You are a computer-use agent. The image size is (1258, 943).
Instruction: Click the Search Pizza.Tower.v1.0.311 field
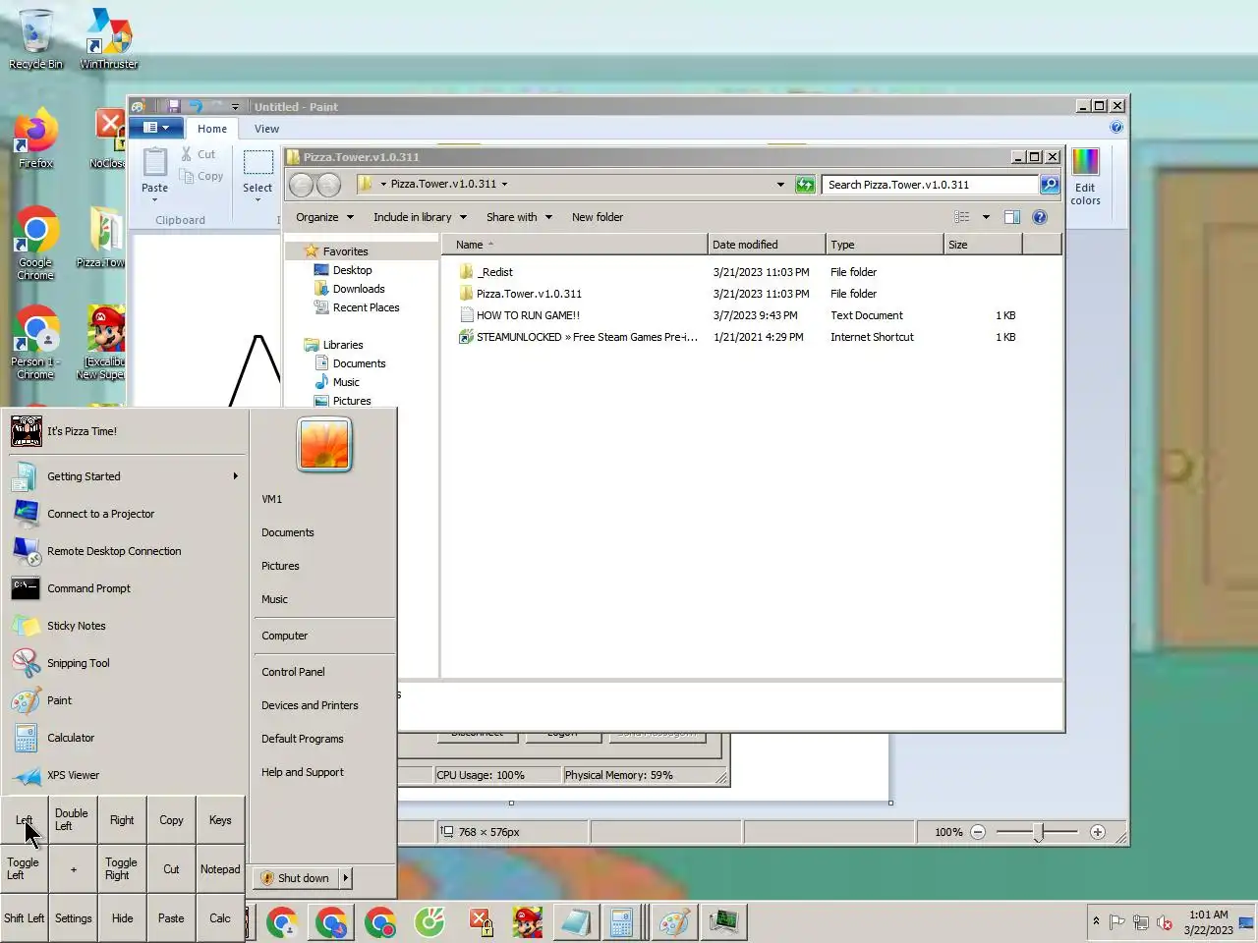click(931, 185)
